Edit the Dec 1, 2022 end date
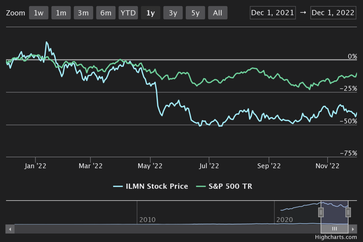The height and width of the screenshot is (242, 363). [x=333, y=13]
